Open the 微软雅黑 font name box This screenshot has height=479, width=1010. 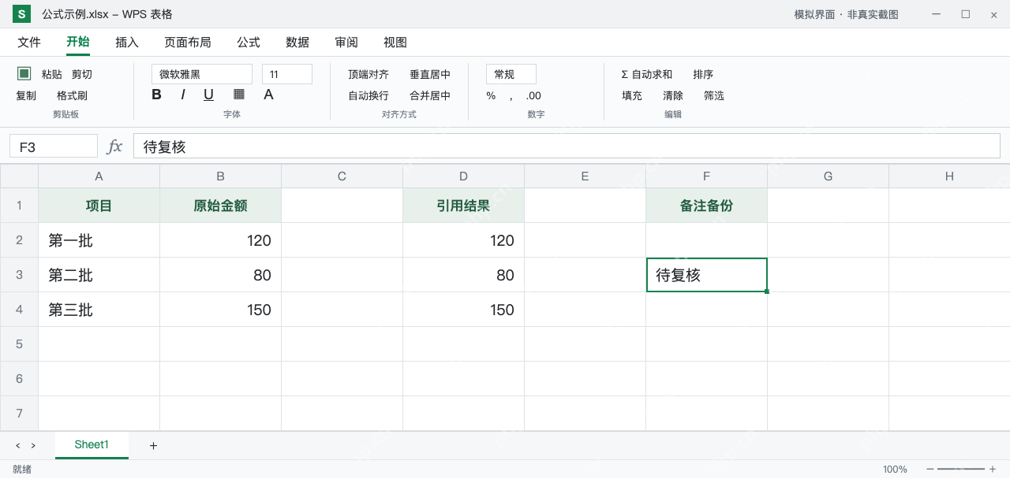[x=202, y=74]
